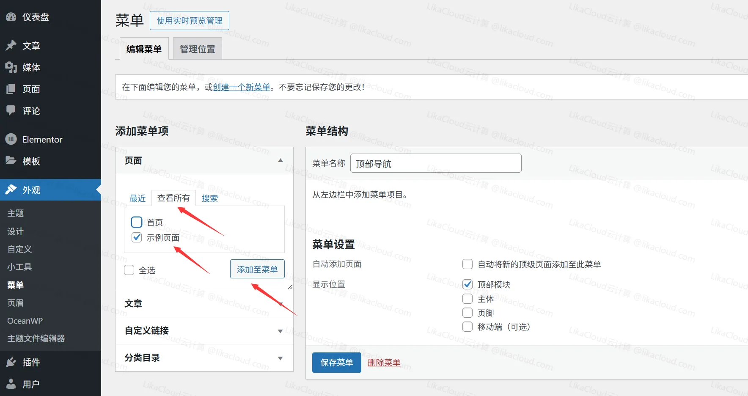Select the 用户 users icon

[x=11, y=384]
